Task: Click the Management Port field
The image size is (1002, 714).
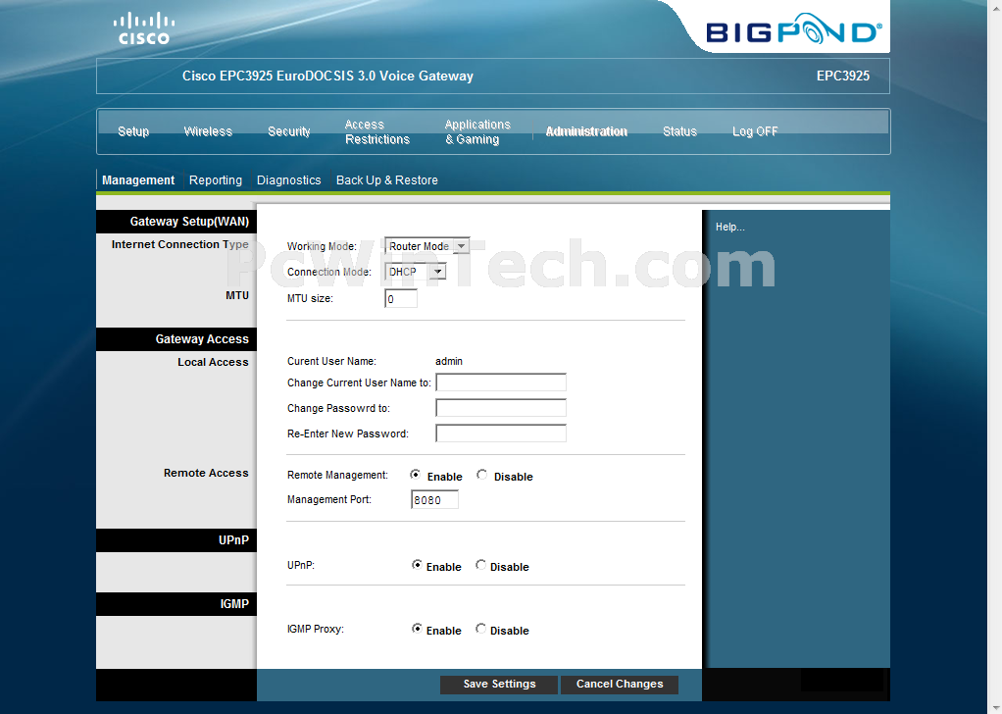Action: 434,500
